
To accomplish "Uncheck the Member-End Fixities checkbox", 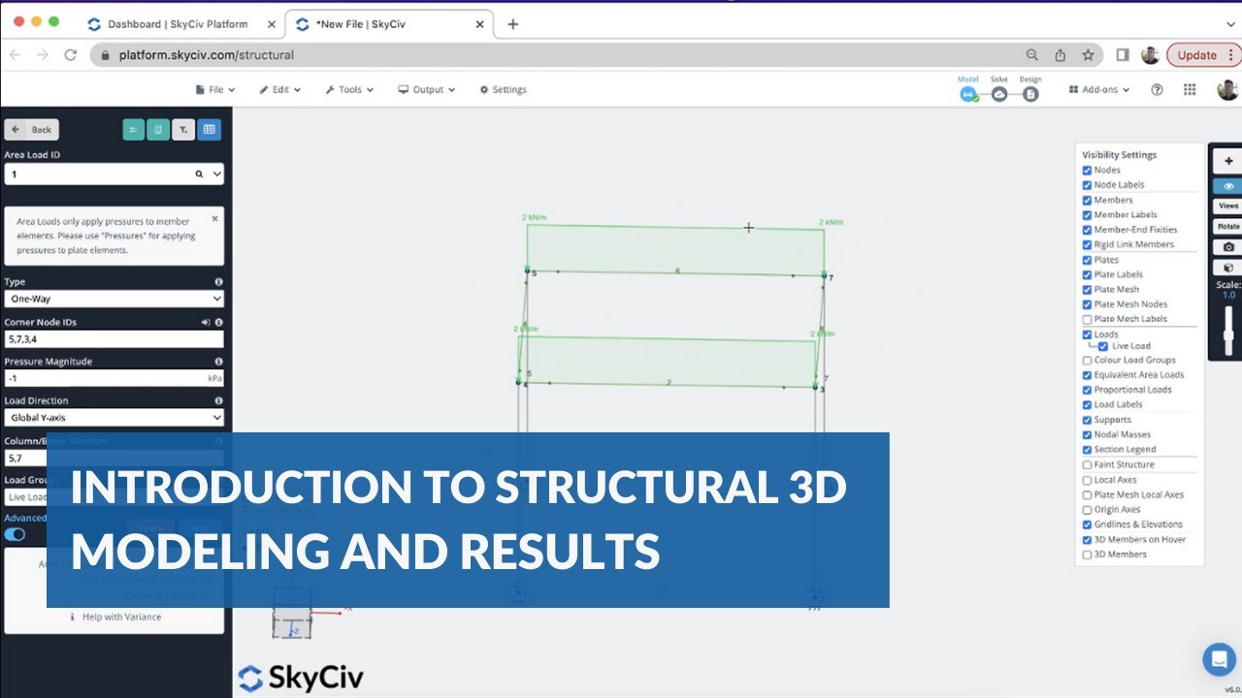I will [1087, 230].
